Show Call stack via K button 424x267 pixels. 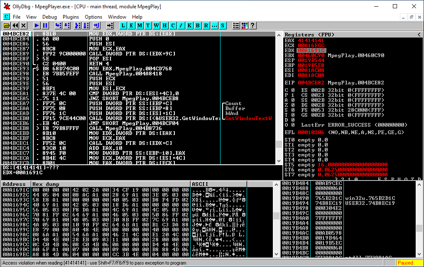(189, 26)
